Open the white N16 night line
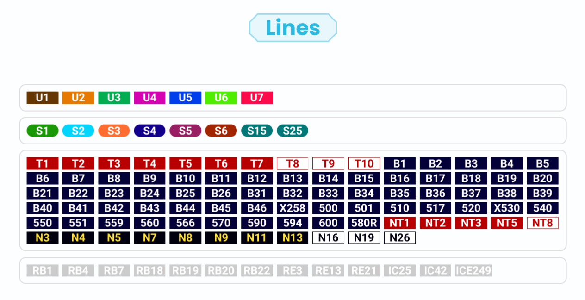The image size is (585, 300). pos(328,238)
